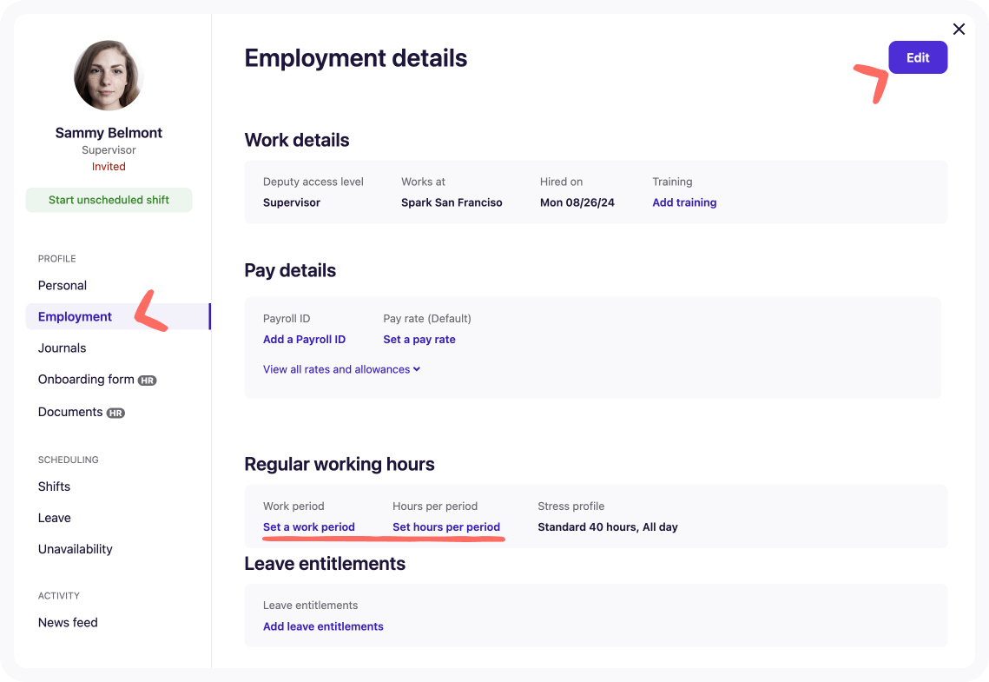Open the News feed
The image size is (989, 682).
[x=68, y=623]
